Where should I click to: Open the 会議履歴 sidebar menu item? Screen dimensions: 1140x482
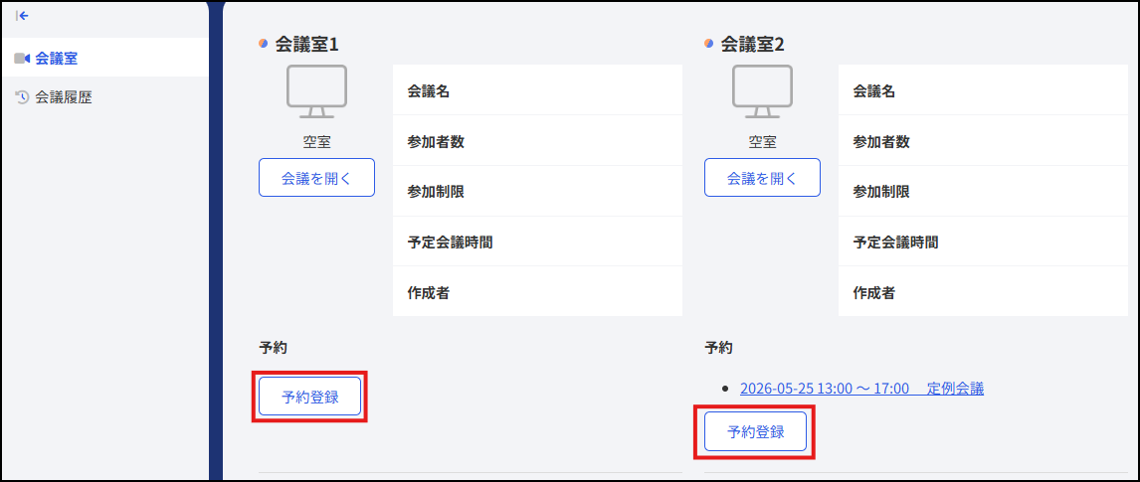coord(104,96)
